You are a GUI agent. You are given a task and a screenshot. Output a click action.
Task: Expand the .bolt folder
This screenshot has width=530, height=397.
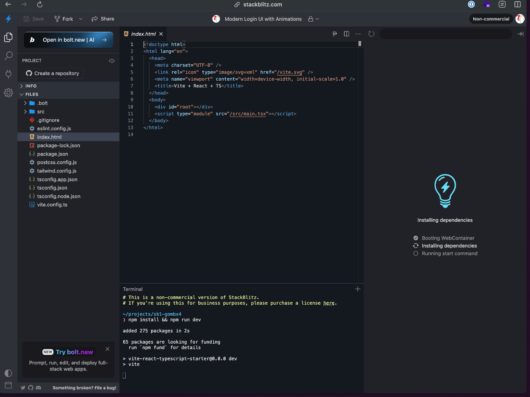point(68,103)
